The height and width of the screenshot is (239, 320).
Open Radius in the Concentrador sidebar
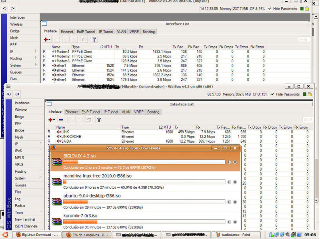(x=20, y=206)
